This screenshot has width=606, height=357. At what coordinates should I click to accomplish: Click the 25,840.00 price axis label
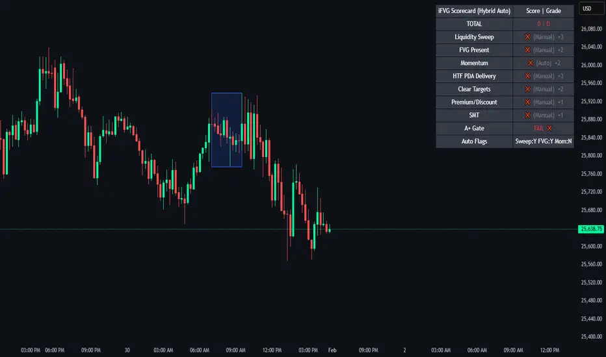(x=591, y=138)
